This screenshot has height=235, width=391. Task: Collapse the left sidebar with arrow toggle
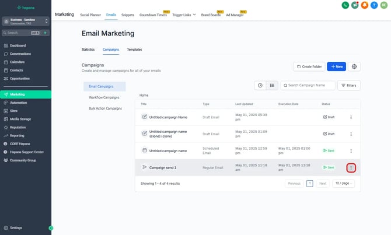51,228
